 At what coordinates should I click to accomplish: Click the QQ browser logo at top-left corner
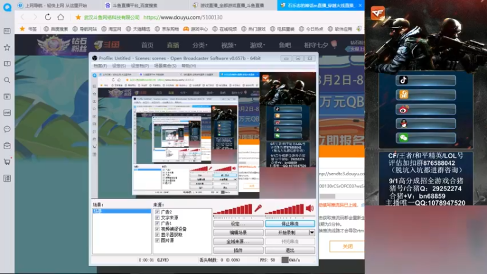7,7
